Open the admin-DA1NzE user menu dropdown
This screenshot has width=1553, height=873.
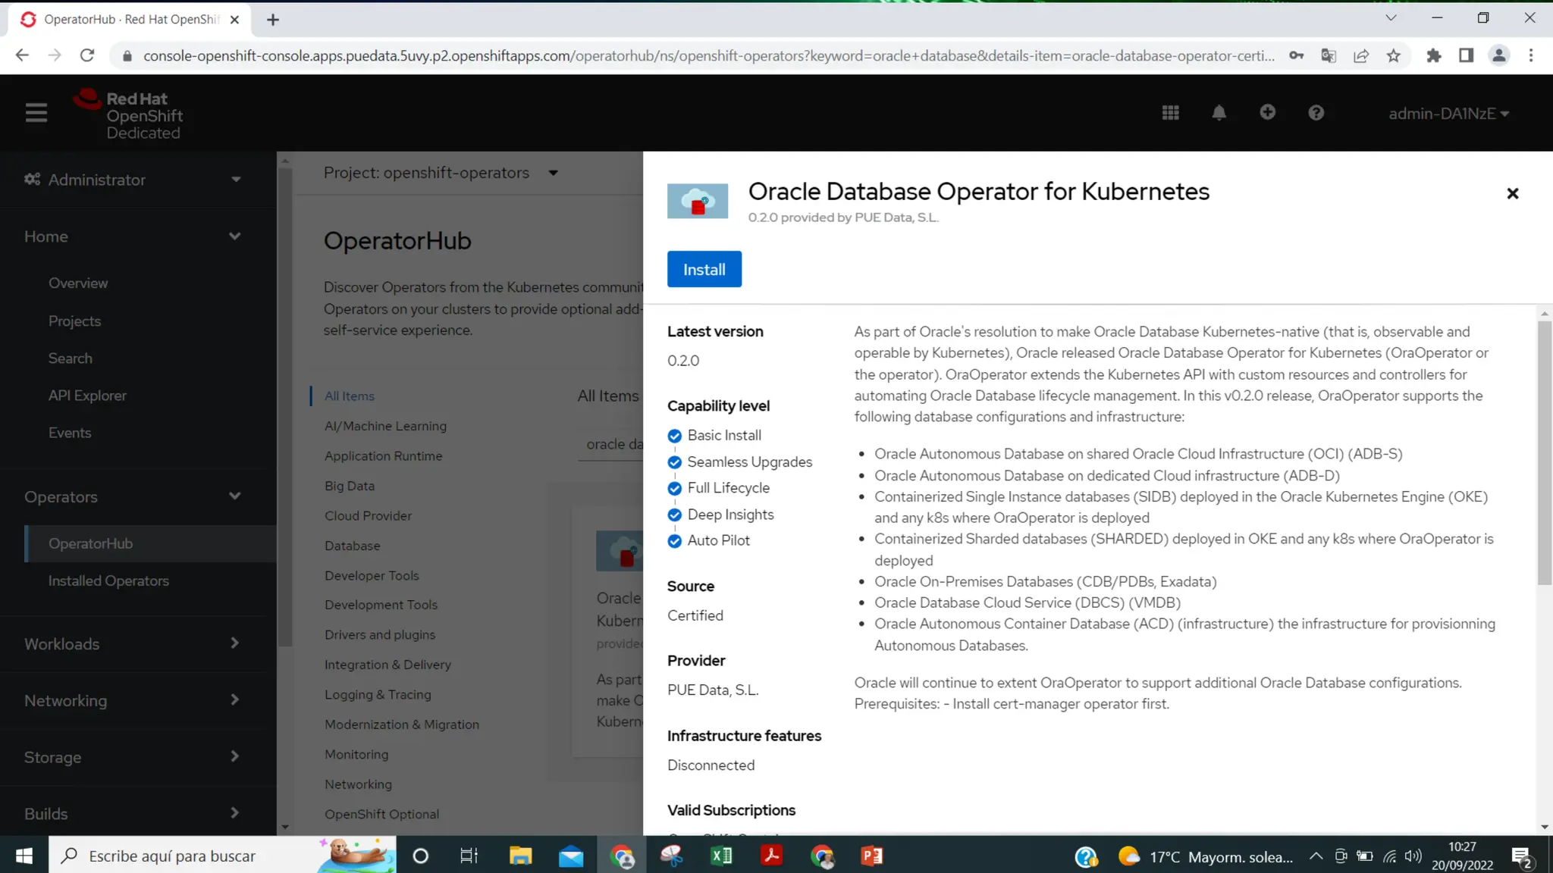point(1448,113)
